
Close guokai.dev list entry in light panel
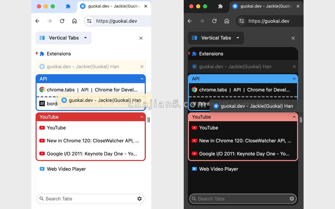tap(142, 67)
